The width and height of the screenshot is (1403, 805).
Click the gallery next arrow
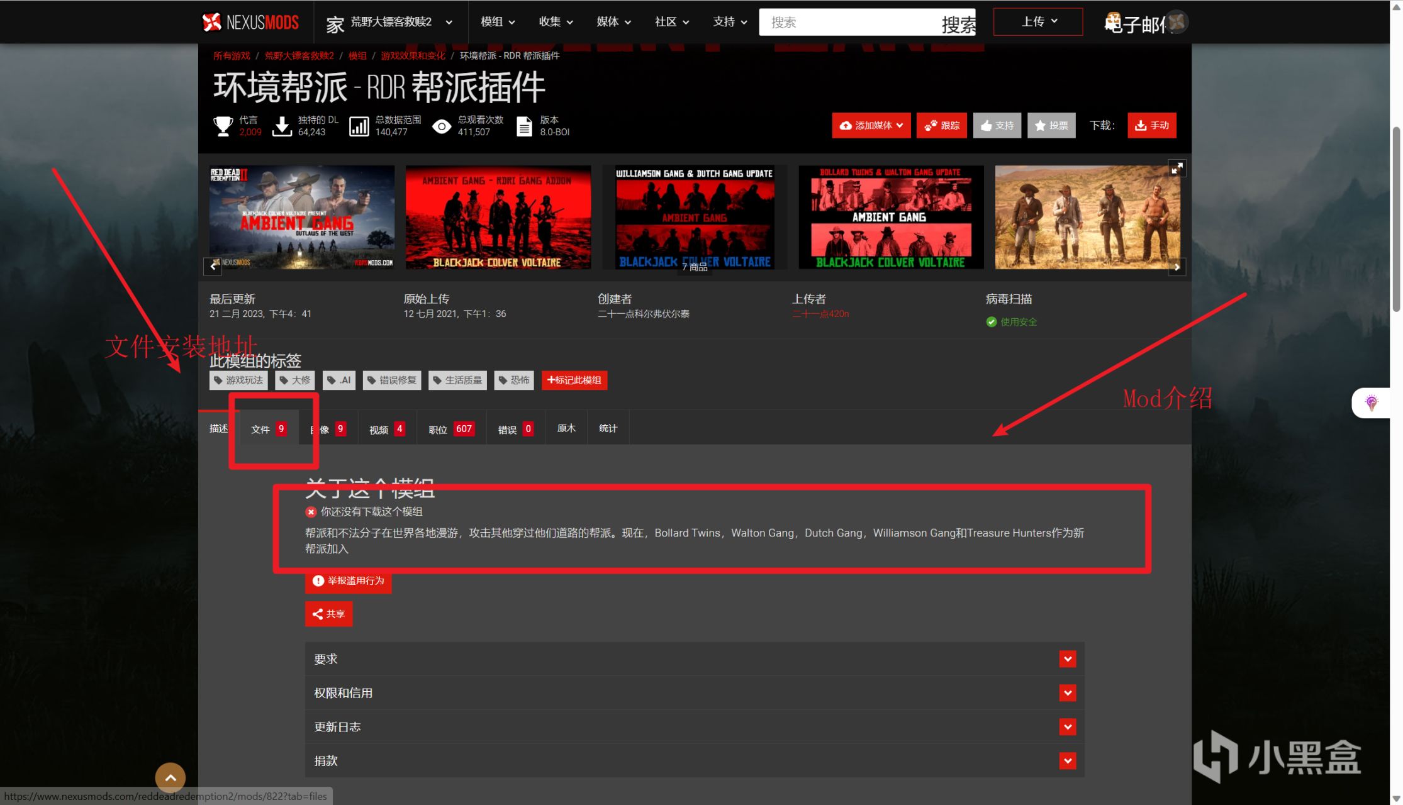pyautogui.click(x=1177, y=267)
